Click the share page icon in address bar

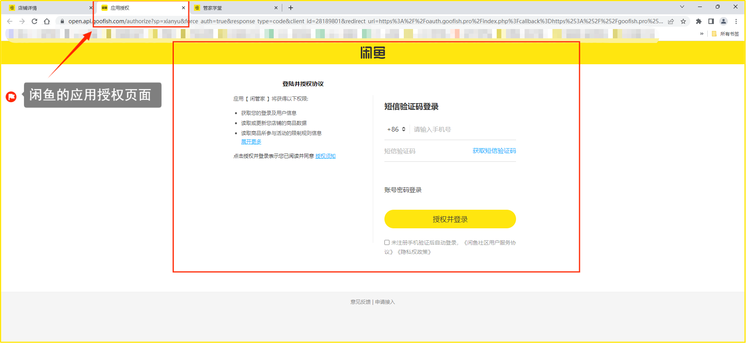pyautogui.click(x=671, y=21)
